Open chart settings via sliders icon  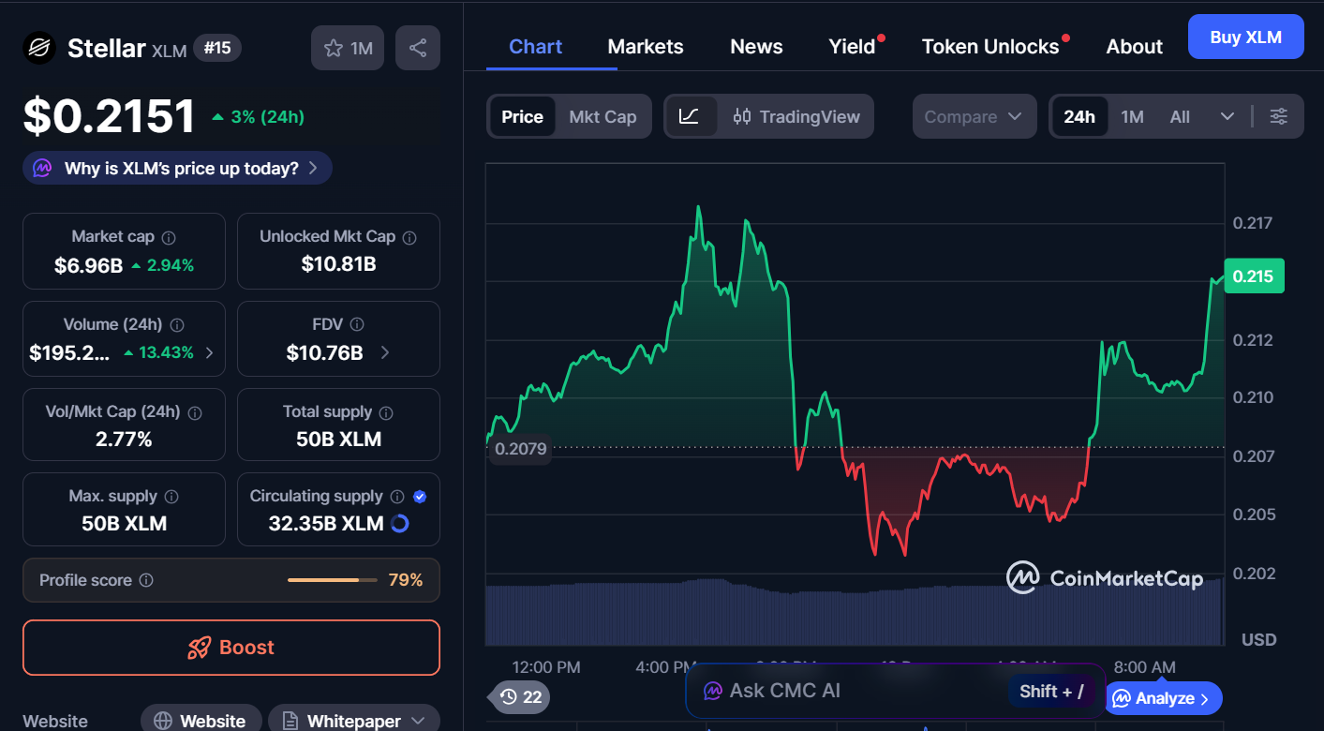(1278, 116)
